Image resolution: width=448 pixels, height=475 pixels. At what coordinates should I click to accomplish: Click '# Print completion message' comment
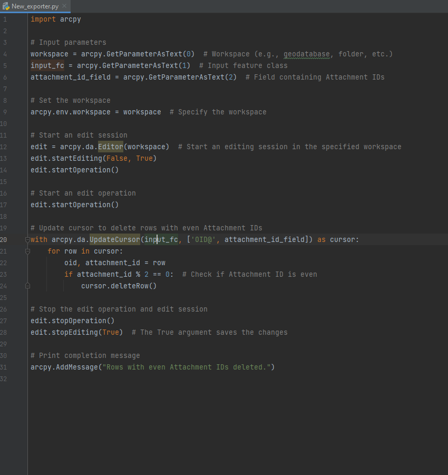85,356
